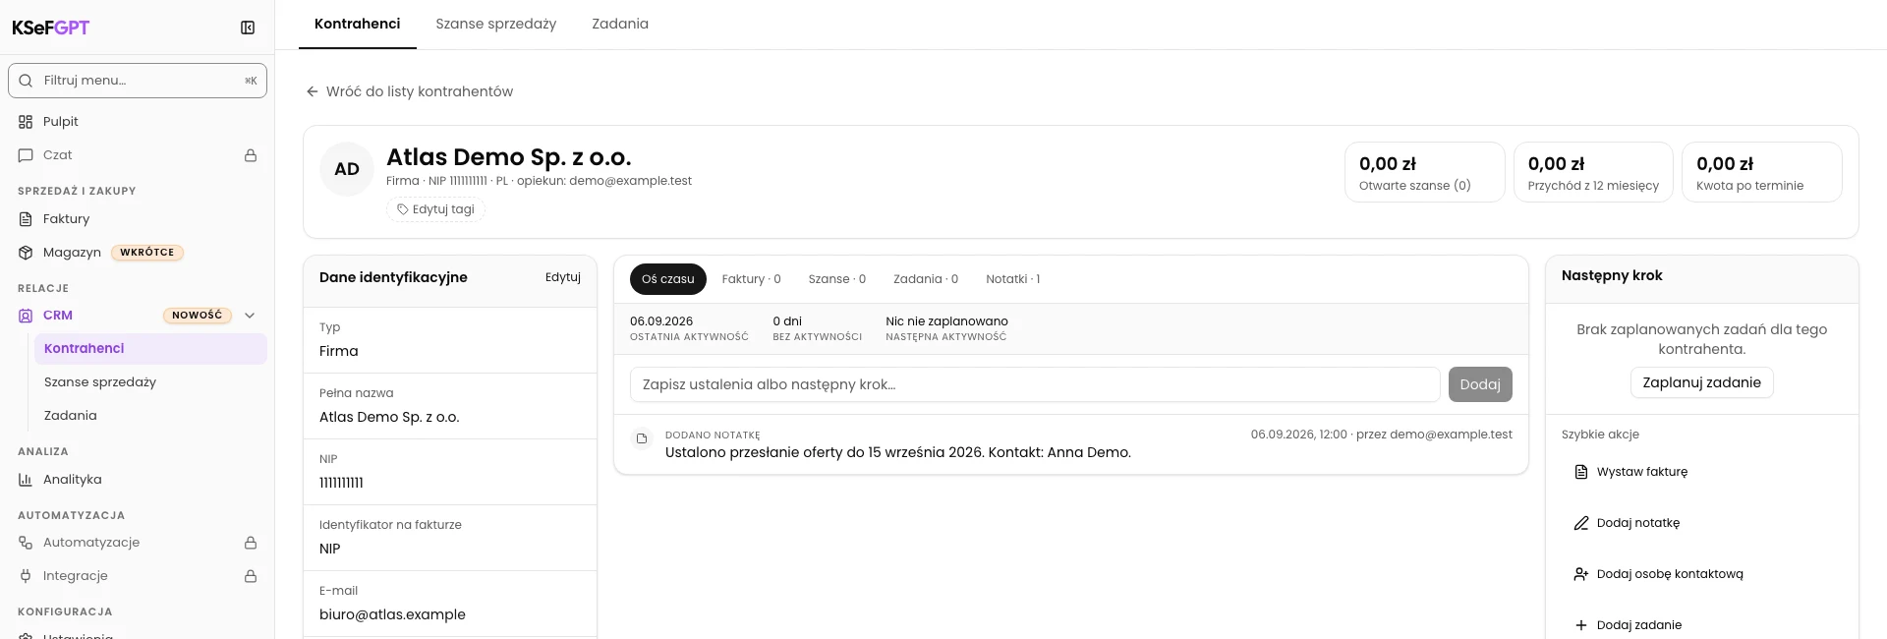Click the back arrow to contractor list
Image resolution: width=1887 pixels, height=639 pixels.
(x=313, y=91)
